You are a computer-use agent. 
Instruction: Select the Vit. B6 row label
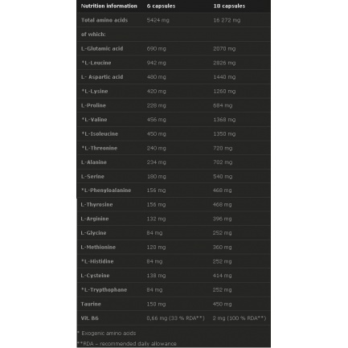tap(89, 318)
